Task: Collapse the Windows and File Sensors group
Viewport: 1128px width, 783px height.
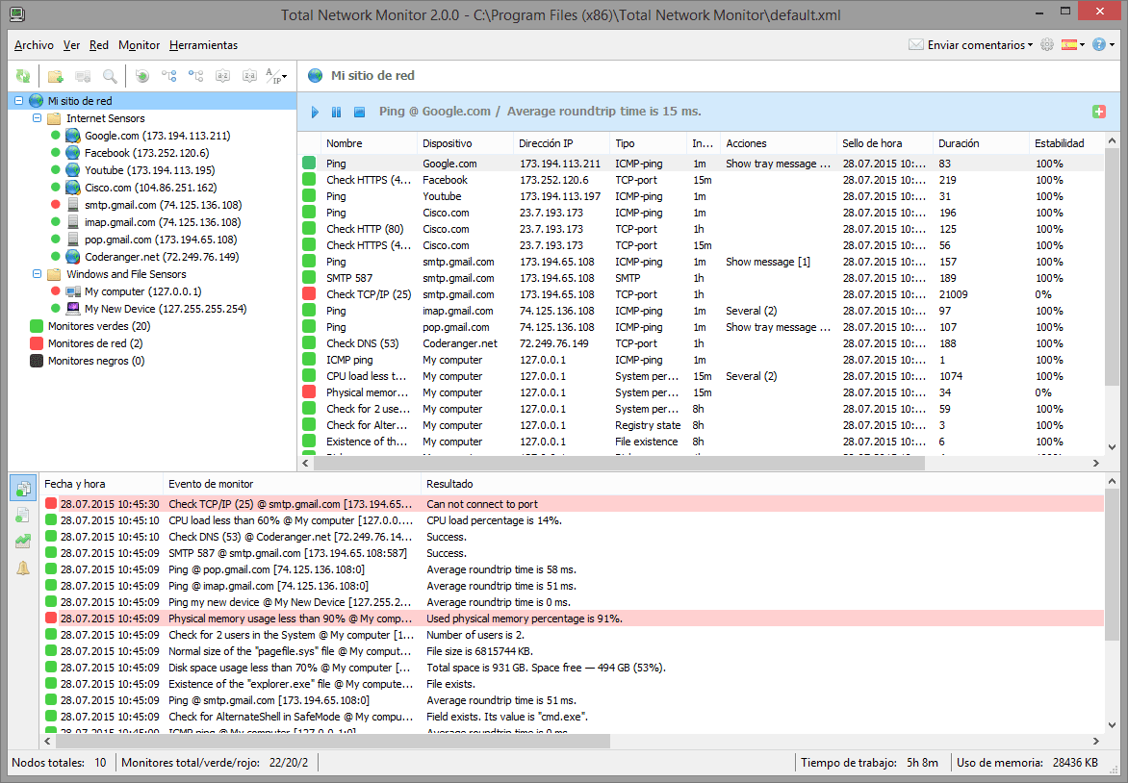Action: coord(37,274)
